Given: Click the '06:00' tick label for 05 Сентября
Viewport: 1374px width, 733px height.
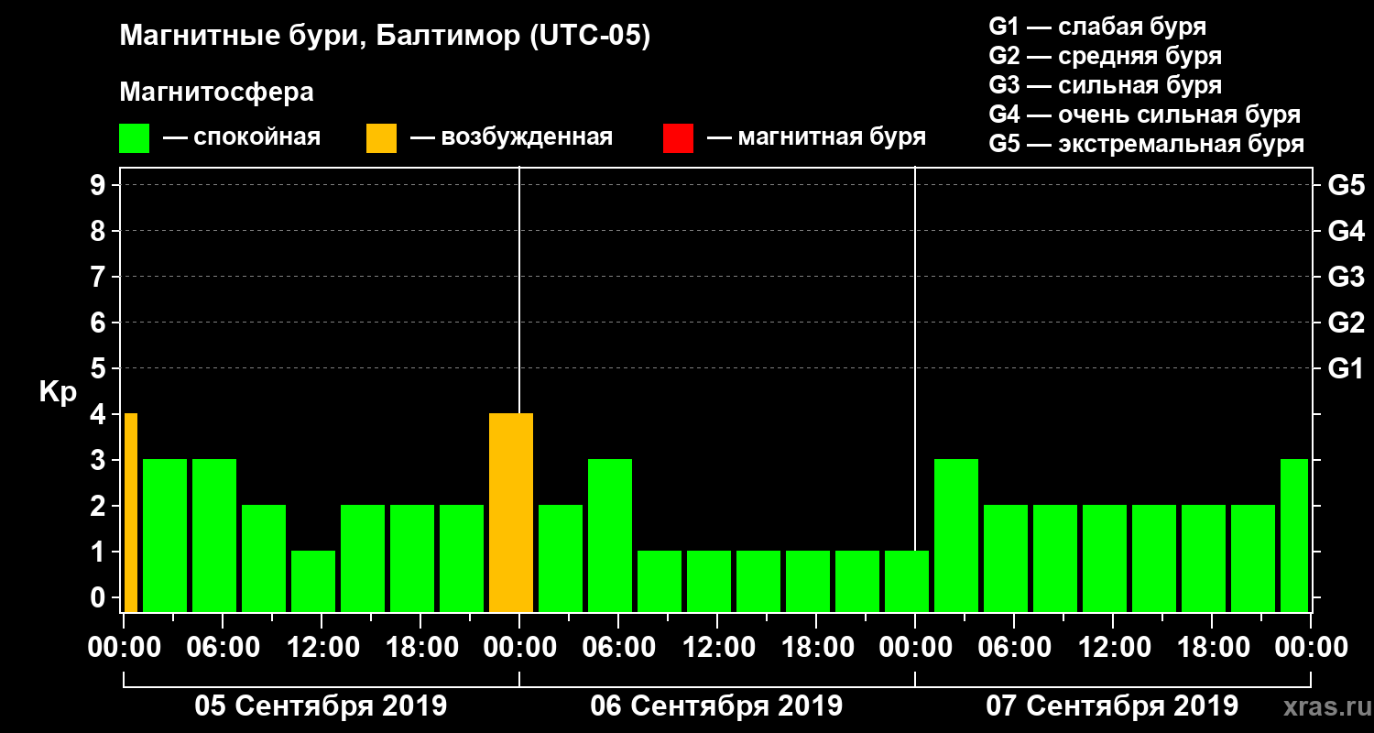Looking at the screenshot, I should point(222,648).
